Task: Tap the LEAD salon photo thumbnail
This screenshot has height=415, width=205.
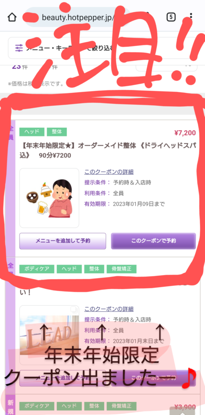Action: point(49,335)
